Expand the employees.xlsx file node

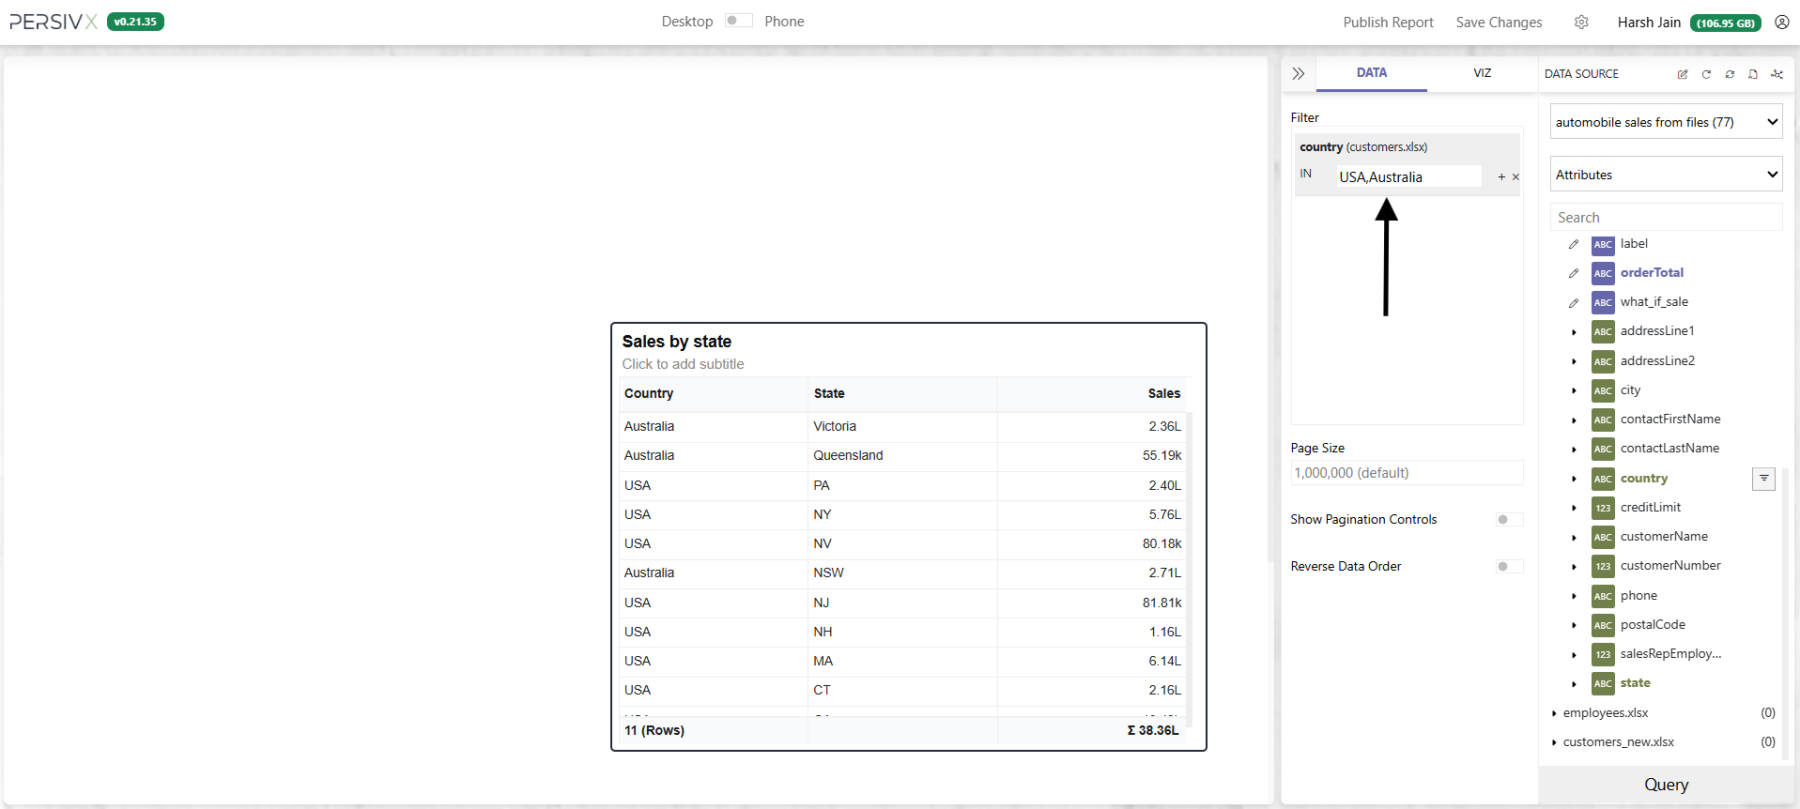[x=1555, y=713]
